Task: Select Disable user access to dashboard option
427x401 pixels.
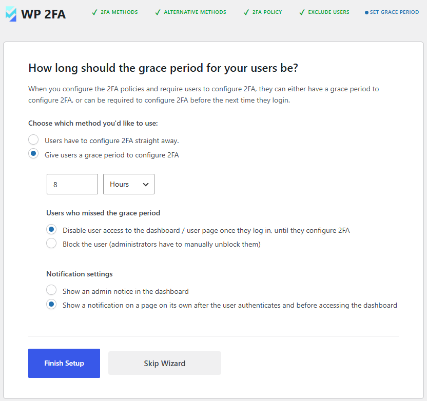Action: point(51,229)
